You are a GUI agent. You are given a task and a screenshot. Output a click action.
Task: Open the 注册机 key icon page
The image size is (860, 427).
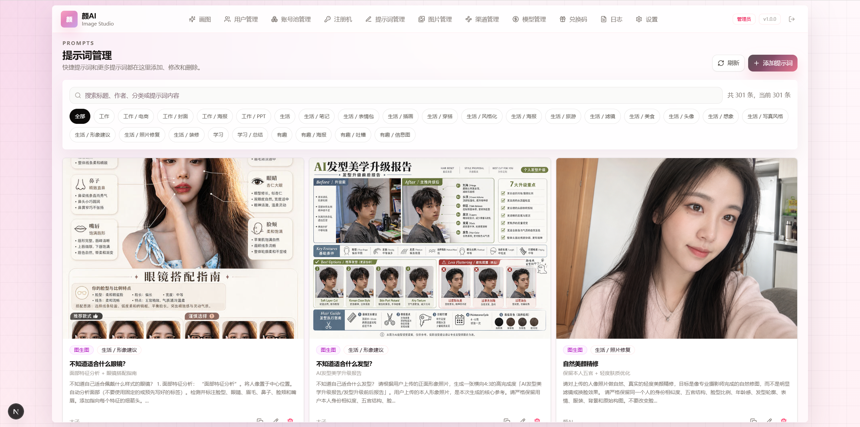338,19
